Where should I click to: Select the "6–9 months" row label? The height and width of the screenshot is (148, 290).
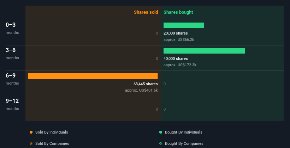(x=12, y=79)
